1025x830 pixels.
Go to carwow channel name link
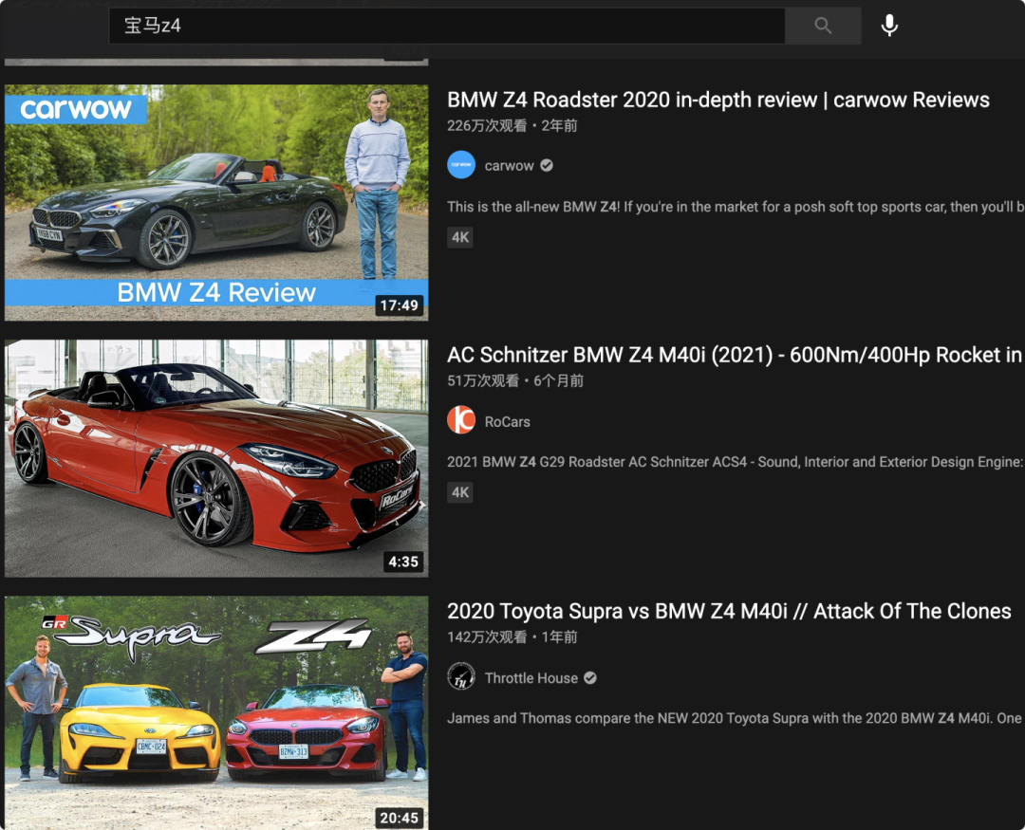pos(510,166)
